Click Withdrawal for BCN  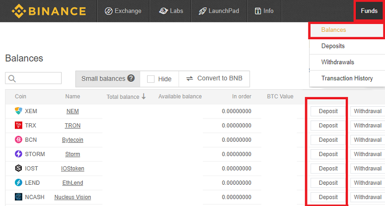367,140
